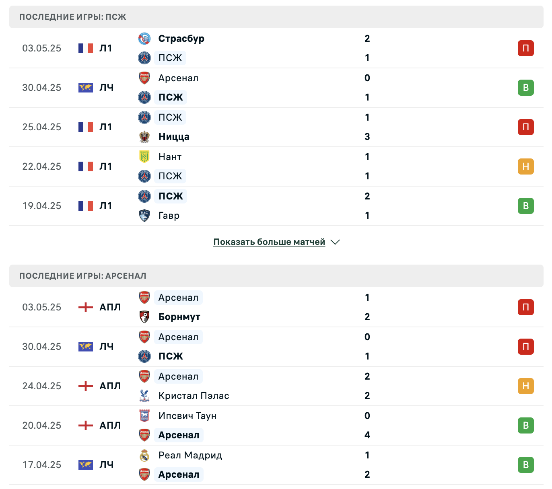
Task: Open the Кристал Пэлас team link
Action: coord(194,396)
